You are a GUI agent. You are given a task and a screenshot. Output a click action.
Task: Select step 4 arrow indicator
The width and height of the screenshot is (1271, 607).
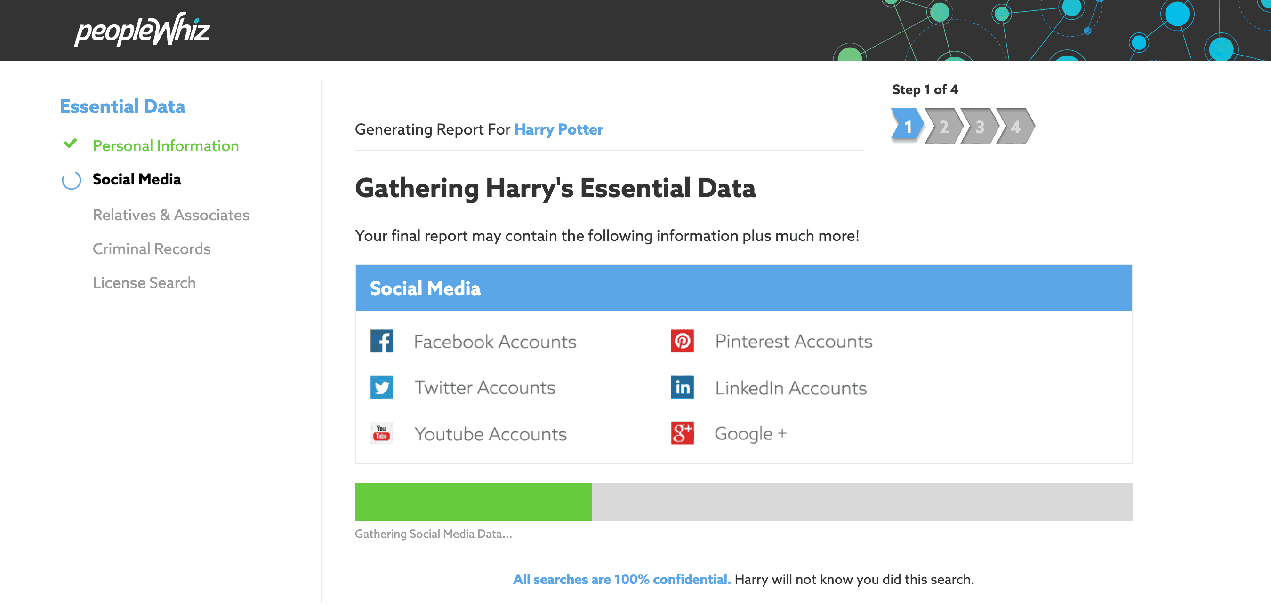pyautogui.click(x=1015, y=127)
